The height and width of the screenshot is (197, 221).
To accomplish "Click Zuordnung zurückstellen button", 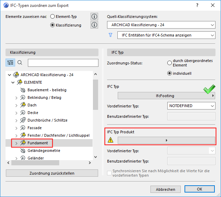I will click(x=52, y=173).
